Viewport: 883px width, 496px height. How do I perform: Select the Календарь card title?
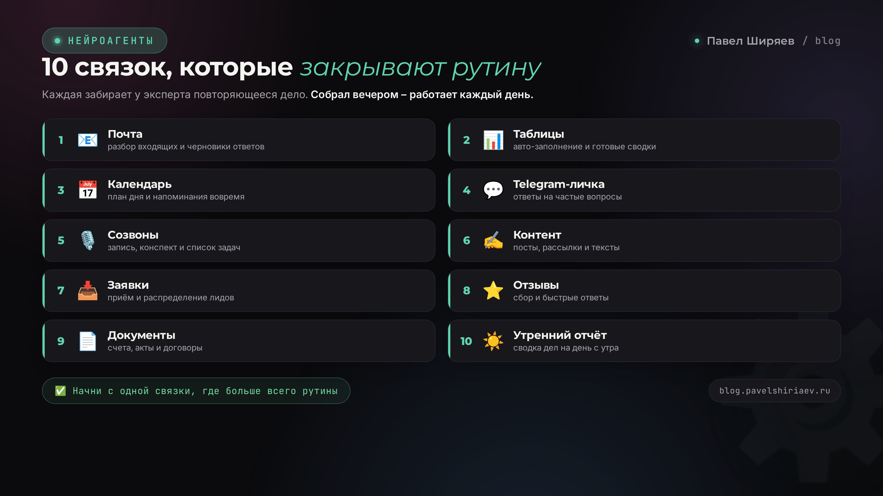click(x=140, y=184)
